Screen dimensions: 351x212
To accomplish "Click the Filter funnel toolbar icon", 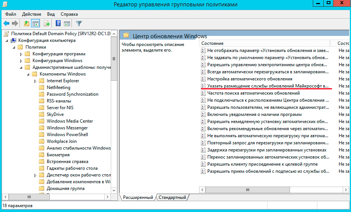I will (79, 23).
